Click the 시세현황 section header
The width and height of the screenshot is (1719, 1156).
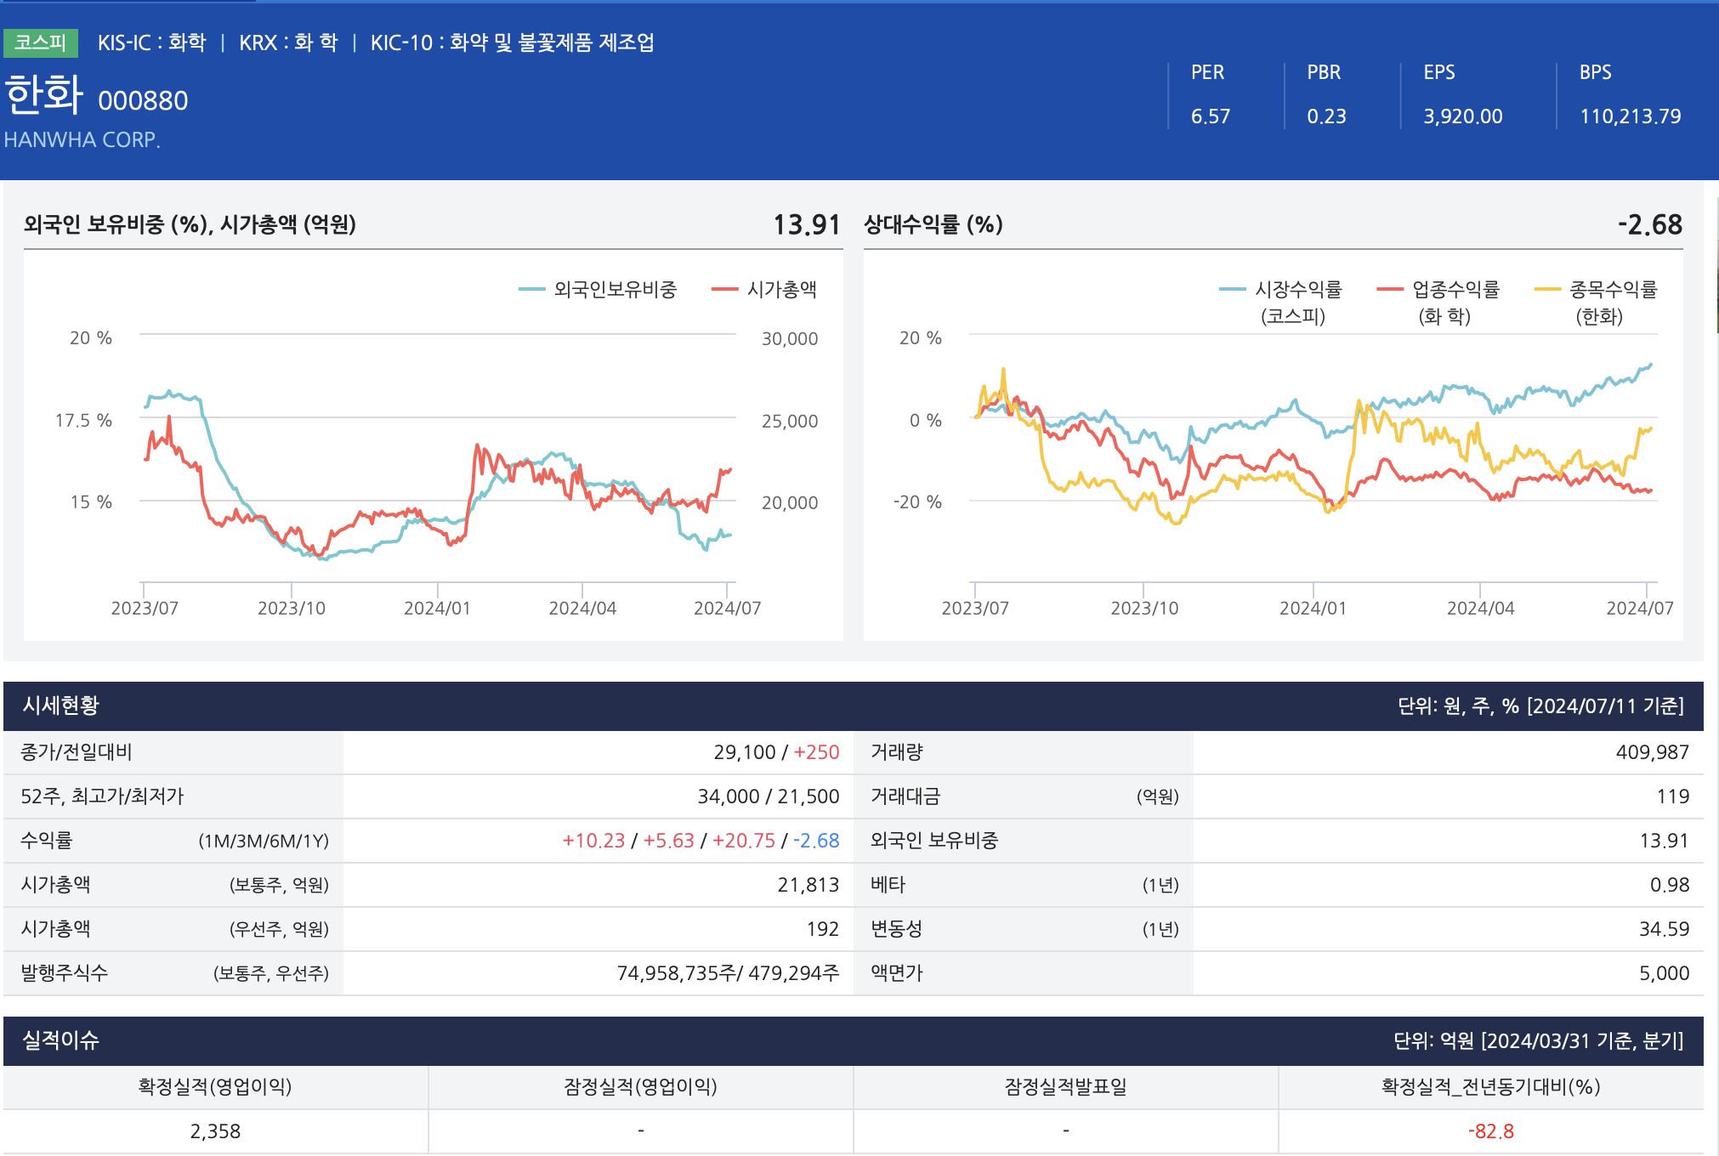point(61,705)
